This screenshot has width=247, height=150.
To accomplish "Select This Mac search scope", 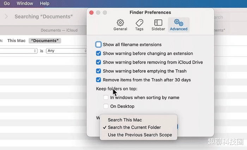I will (16, 41).
